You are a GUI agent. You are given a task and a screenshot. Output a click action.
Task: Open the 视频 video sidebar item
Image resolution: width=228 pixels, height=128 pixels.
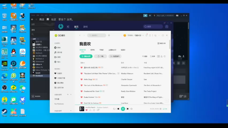point(58,57)
